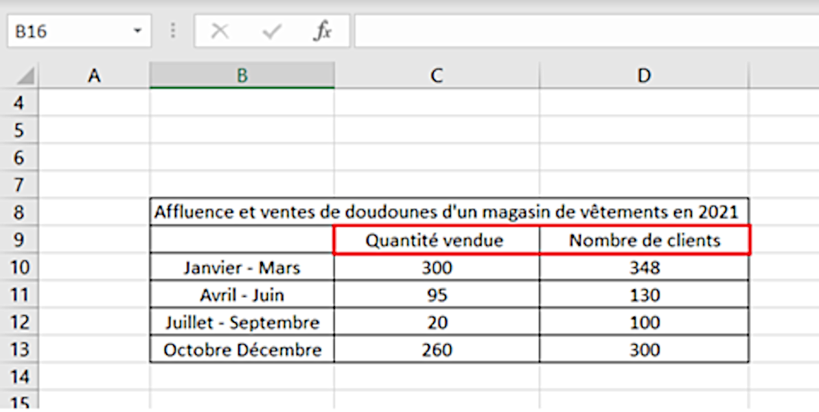
Task: Expand the Name Box dropdown arrow
Action: pyautogui.click(x=138, y=32)
